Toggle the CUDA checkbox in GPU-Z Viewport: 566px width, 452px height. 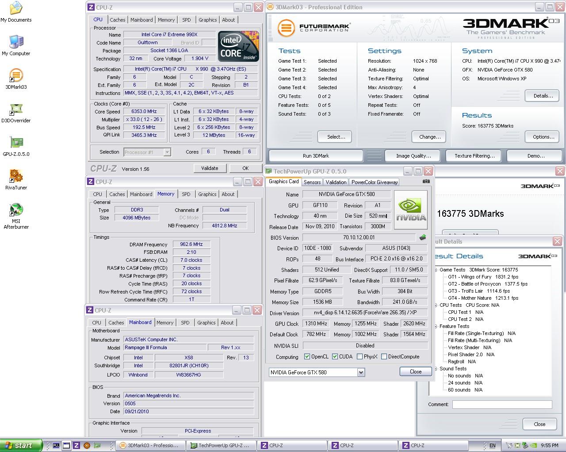(x=335, y=357)
